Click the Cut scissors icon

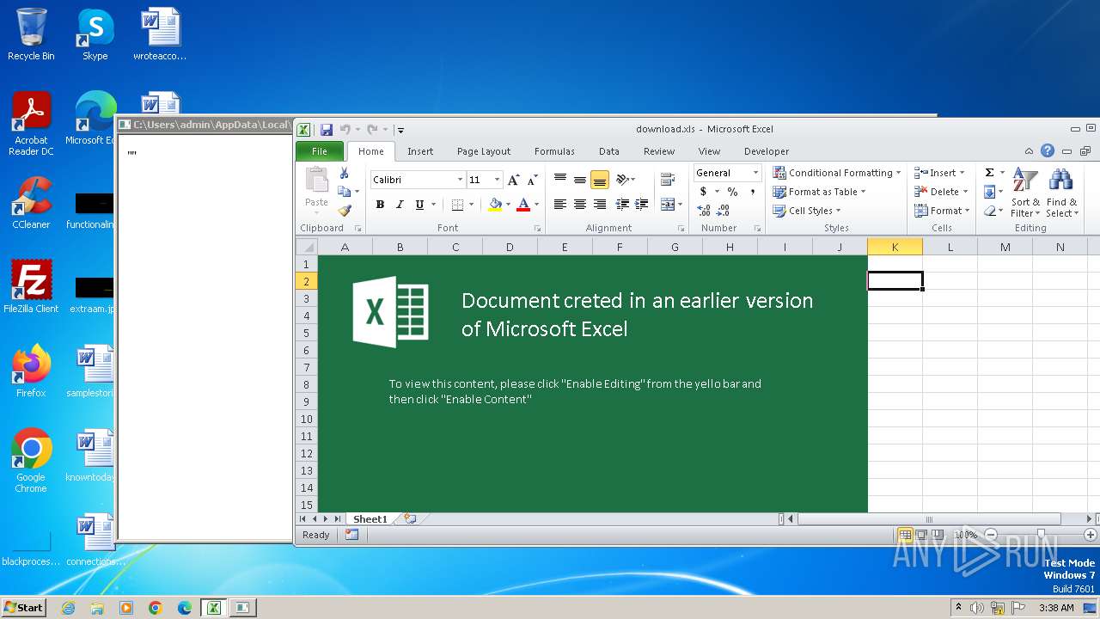tap(344, 174)
